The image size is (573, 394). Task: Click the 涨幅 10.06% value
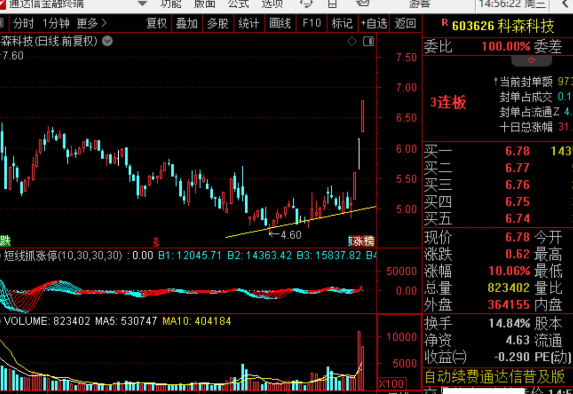(510, 271)
